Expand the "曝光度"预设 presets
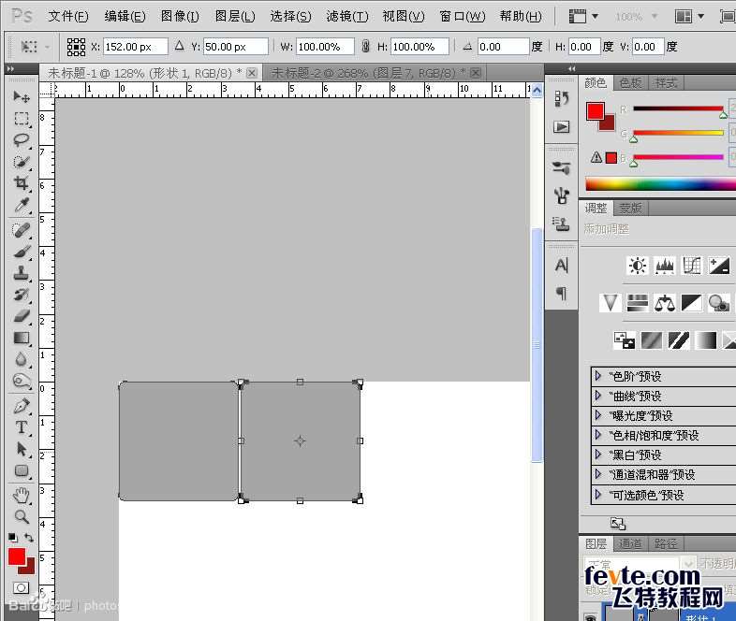The height and width of the screenshot is (621, 736). tap(598, 415)
